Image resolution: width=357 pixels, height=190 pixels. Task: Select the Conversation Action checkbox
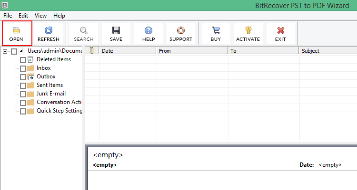coord(23,103)
